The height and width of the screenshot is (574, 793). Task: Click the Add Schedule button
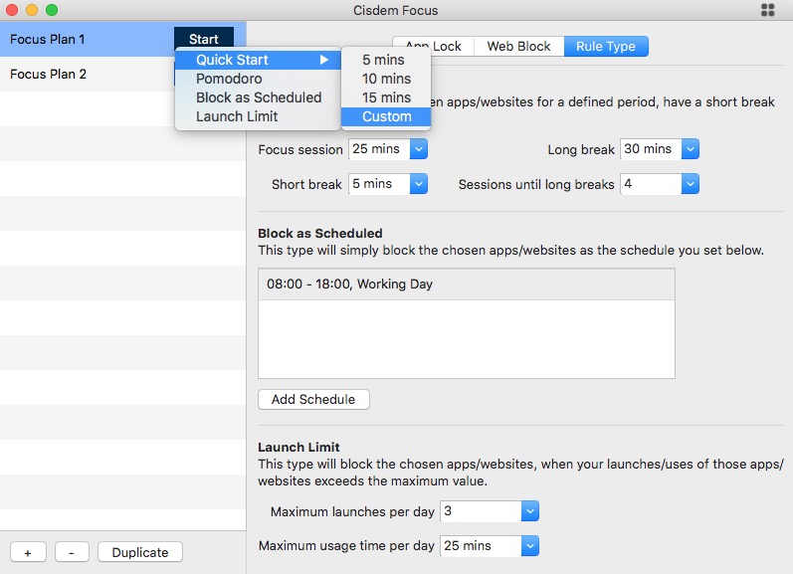click(313, 400)
